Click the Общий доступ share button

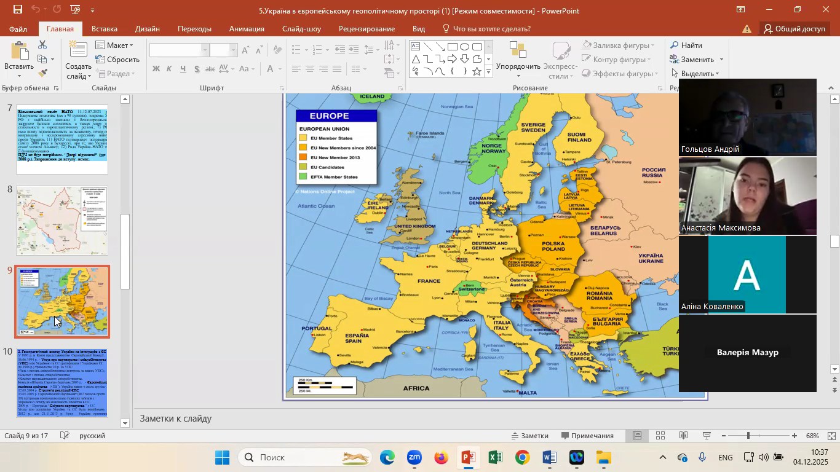(x=794, y=29)
